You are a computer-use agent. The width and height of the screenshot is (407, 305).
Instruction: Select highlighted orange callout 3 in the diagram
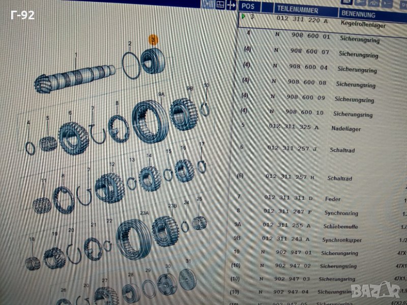tap(153, 39)
